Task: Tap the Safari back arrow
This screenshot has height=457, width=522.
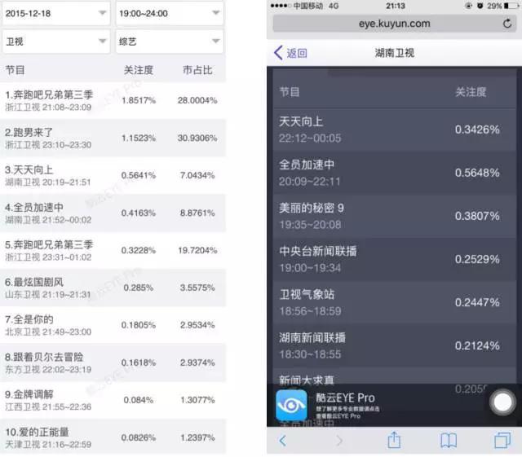Action: pyautogui.click(x=283, y=441)
